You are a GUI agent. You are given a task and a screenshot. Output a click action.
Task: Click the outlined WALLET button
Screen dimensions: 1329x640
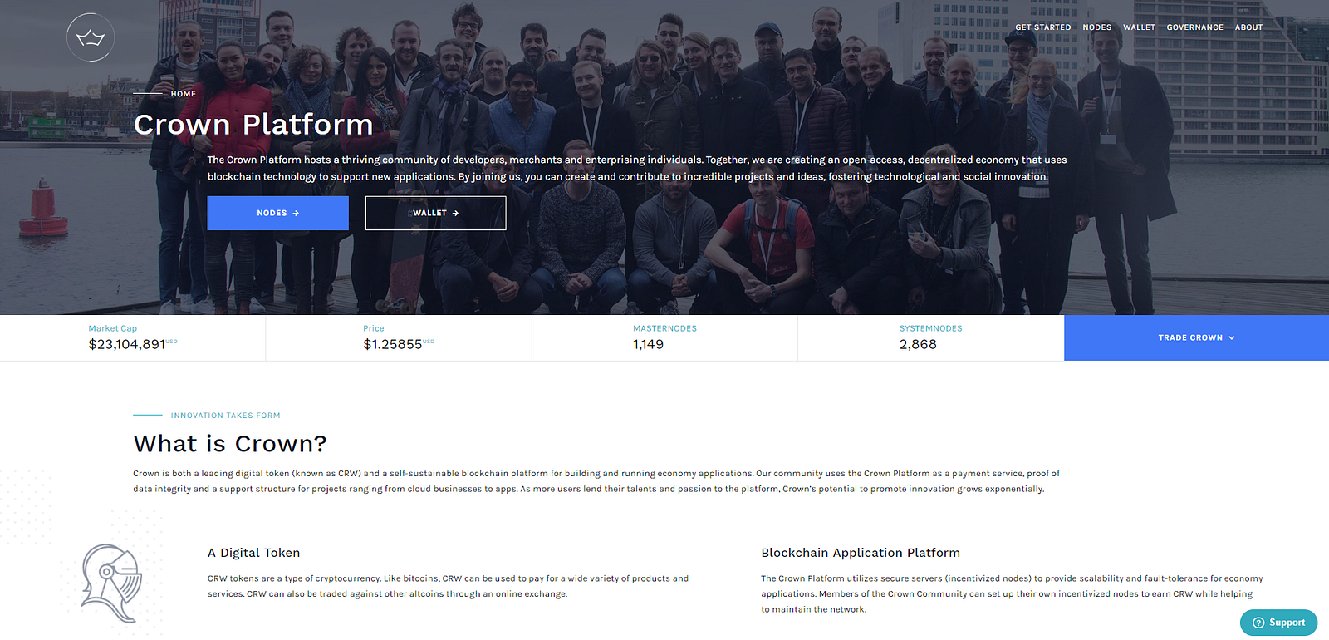(x=435, y=214)
